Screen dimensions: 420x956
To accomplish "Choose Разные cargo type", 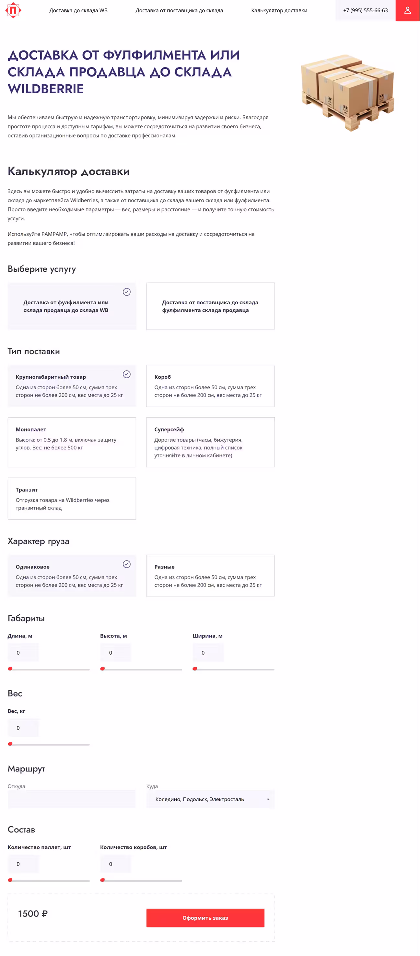I will pos(210,576).
